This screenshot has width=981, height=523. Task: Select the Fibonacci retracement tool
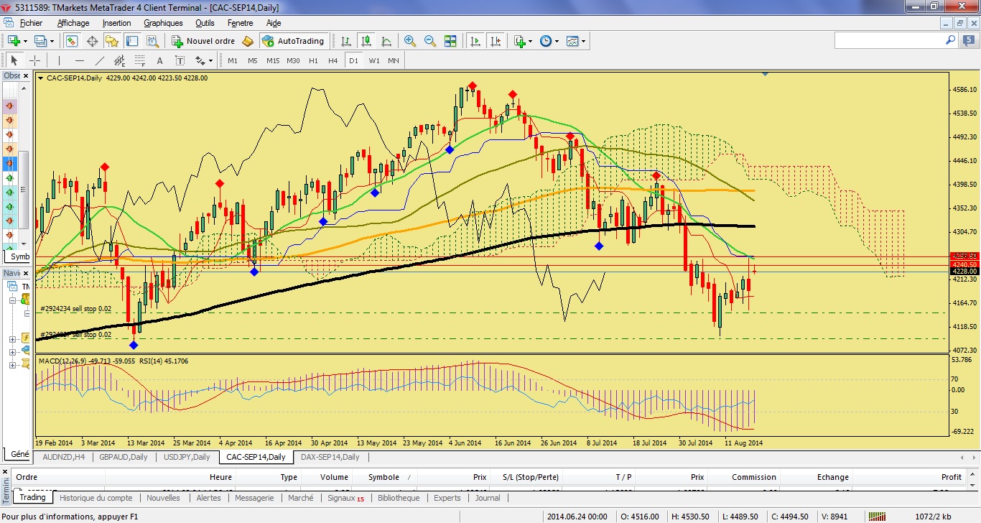[x=139, y=60]
